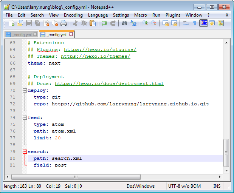Toggle the indent guide button
The image size is (234, 193).
pyautogui.click(x=203, y=23)
